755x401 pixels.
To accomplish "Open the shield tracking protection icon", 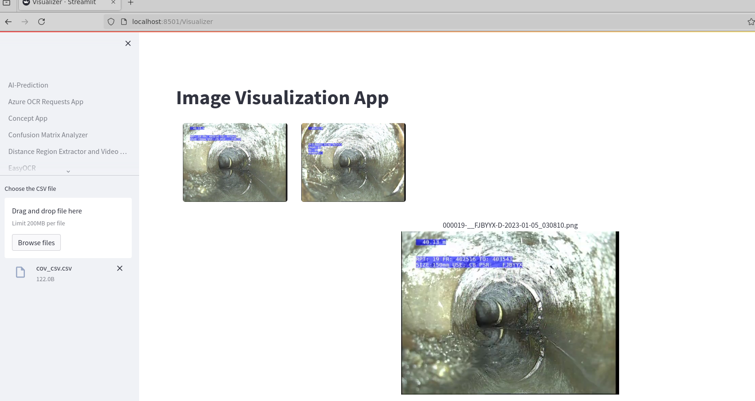I will [111, 22].
